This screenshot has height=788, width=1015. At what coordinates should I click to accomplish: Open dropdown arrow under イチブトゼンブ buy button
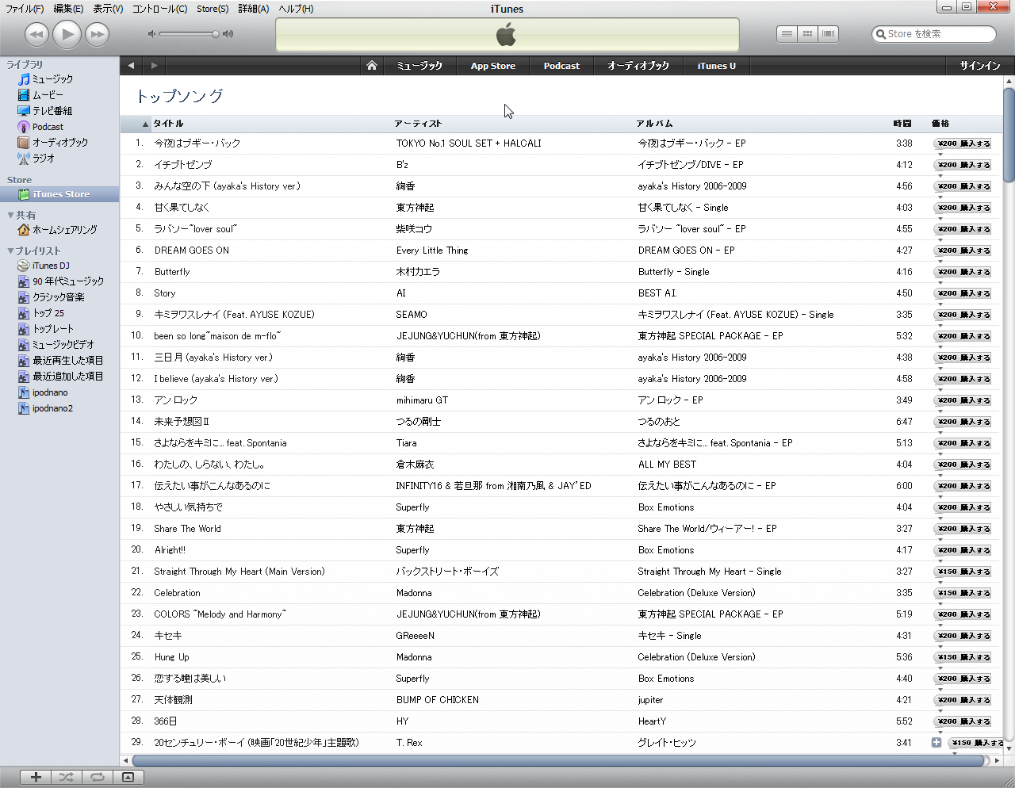pyautogui.click(x=940, y=175)
